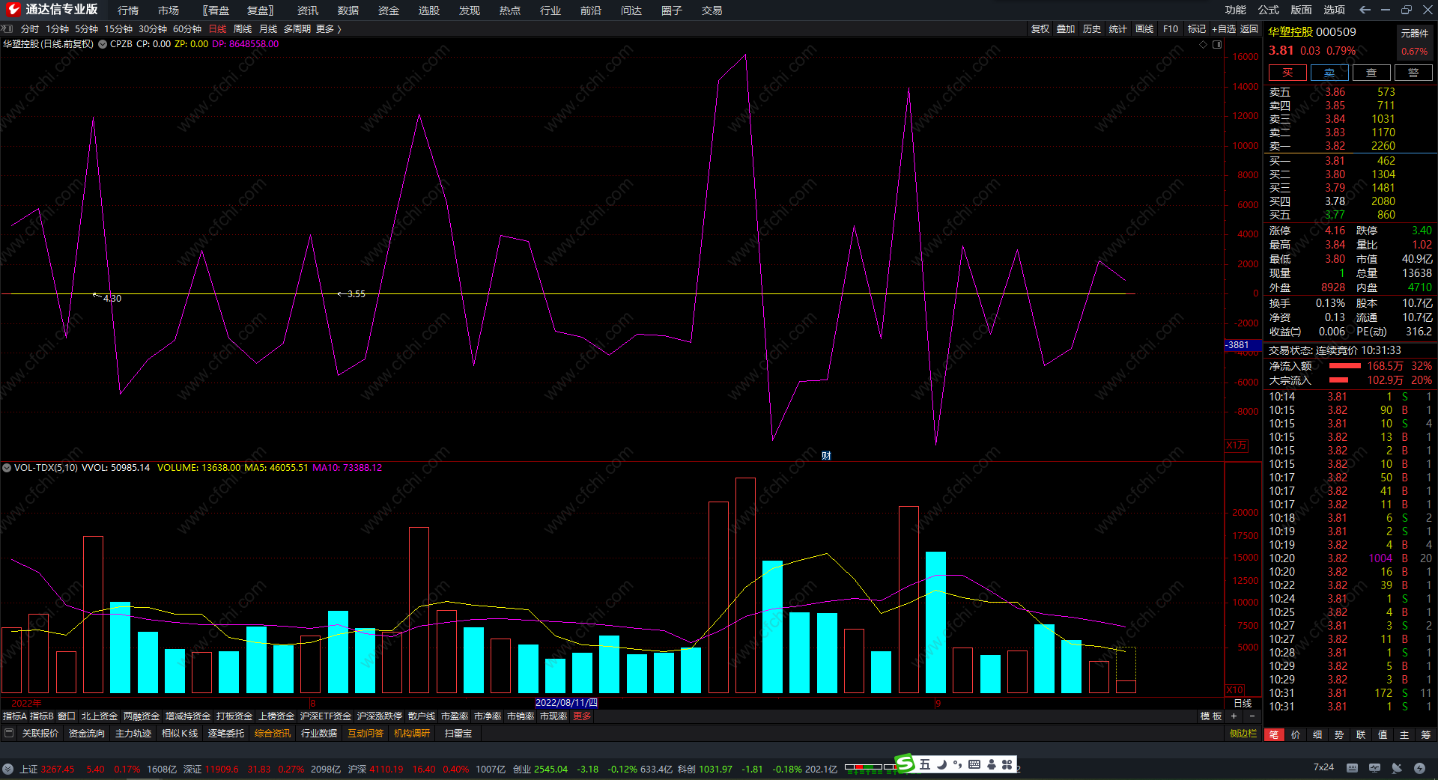Image resolution: width=1438 pixels, height=780 pixels.
Task: Toggle the panel box beside 关联报价
Action: point(9,734)
